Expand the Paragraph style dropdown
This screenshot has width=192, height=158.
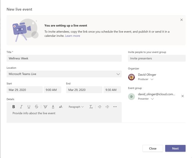tap(76, 107)
